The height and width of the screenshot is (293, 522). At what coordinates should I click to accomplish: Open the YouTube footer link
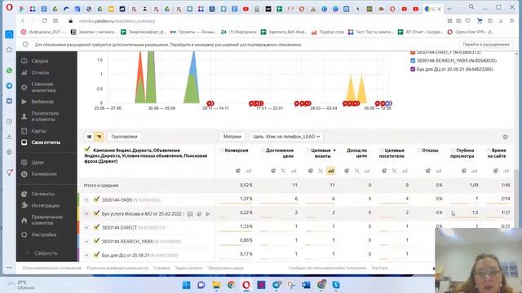tap(379, 268)
